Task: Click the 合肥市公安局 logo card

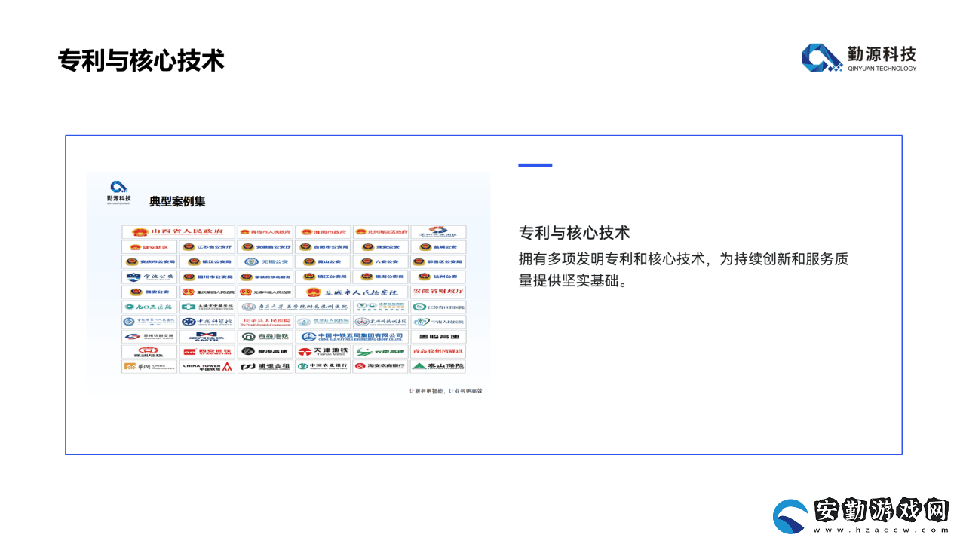Action: 323,247
